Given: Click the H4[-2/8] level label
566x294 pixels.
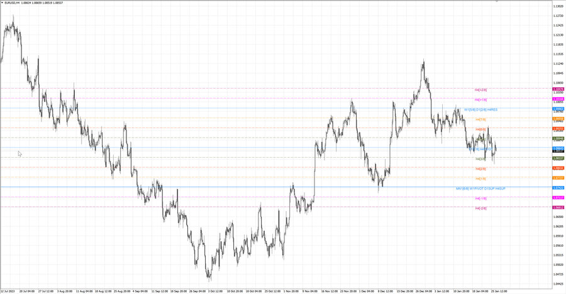Looking at the screenshot, I should coord(481,208).
